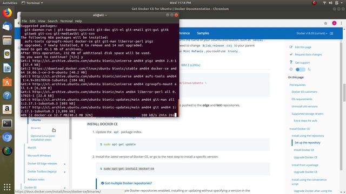The width and height of the screenshot is (346, 194).
Task: Open the battery icon in the top bar
Action: coord(336,3)
